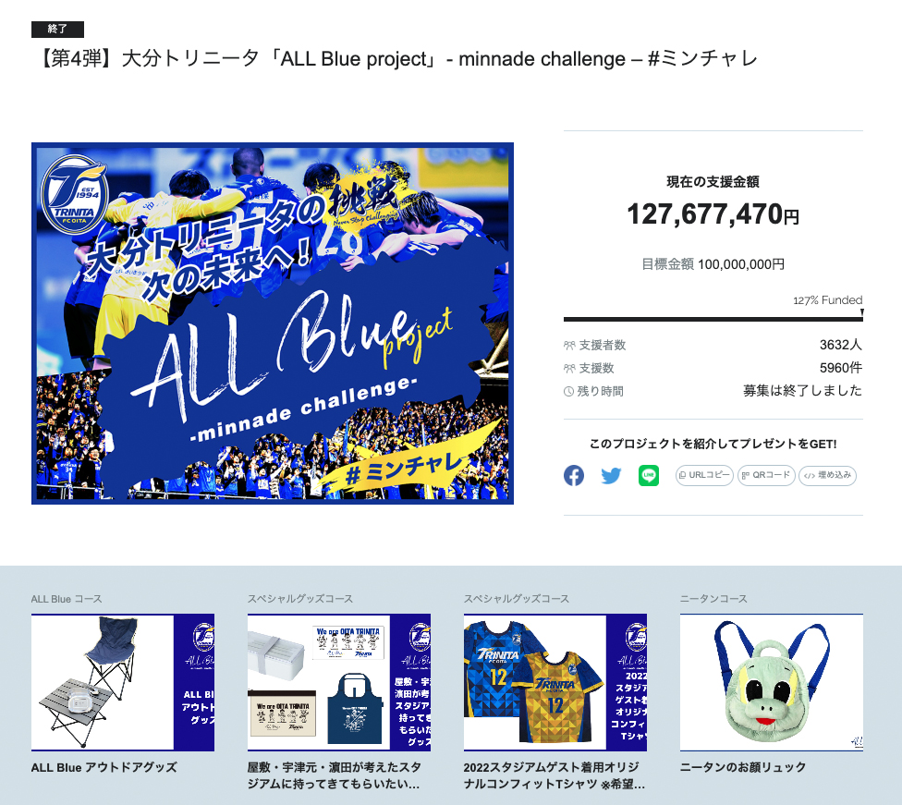Viewport: 902px width, 805px height.
Task: Click the 終了 status badge
Action: click(57, 29)
